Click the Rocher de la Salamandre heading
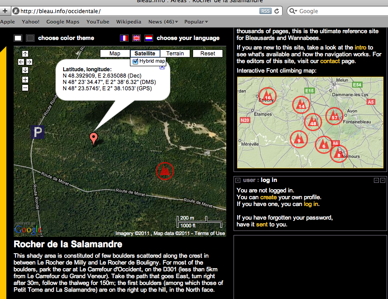388x299 pixels. point(68,244)
